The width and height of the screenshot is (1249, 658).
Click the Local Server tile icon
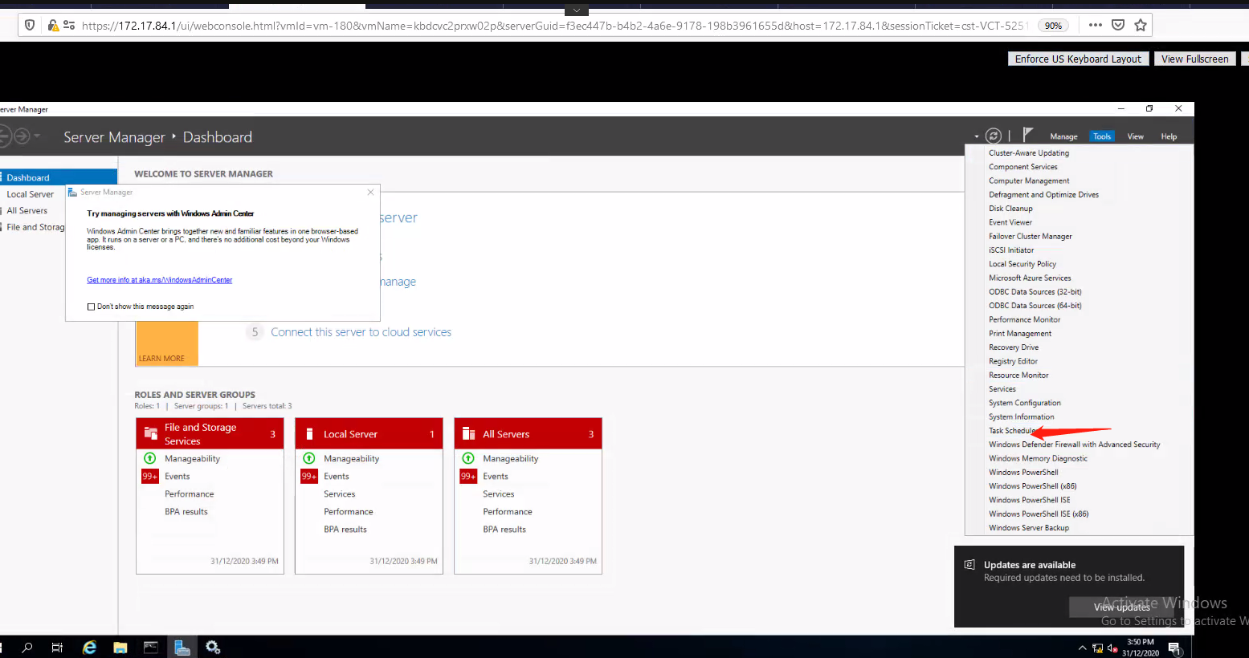(309, 434)
